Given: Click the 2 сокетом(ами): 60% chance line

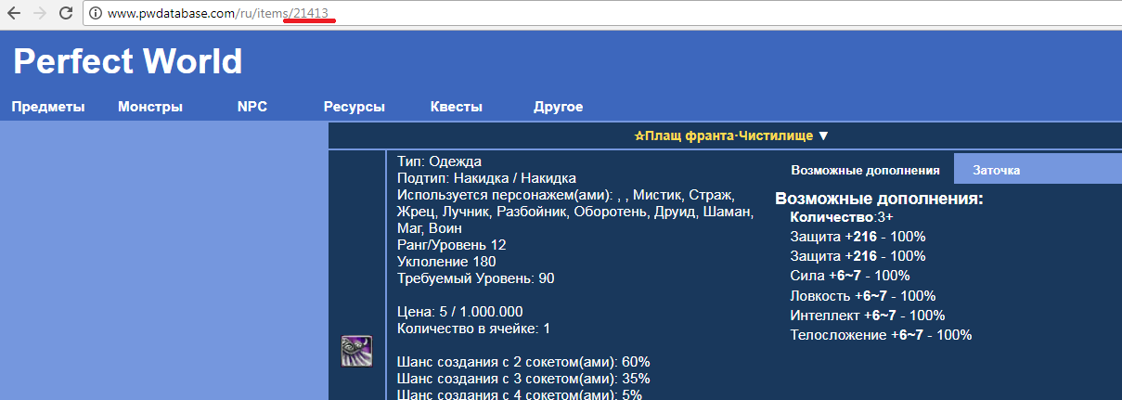Looking at the screenshot, I should point(523,362).
